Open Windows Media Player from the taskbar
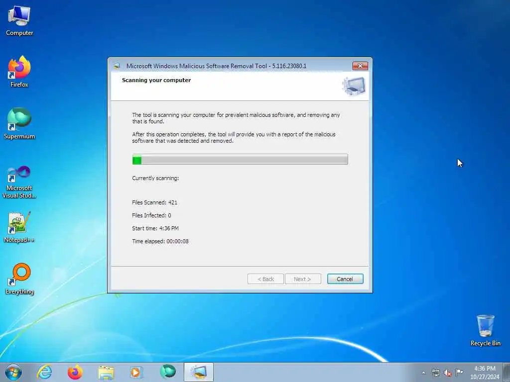Screen dimensions: 510x382 136,372
